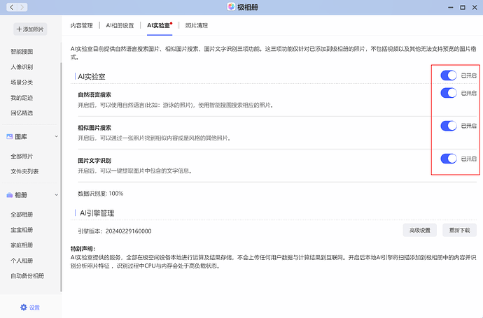Click the settings gear icon
Screen dimensions: 483x318
click(23, 308)
